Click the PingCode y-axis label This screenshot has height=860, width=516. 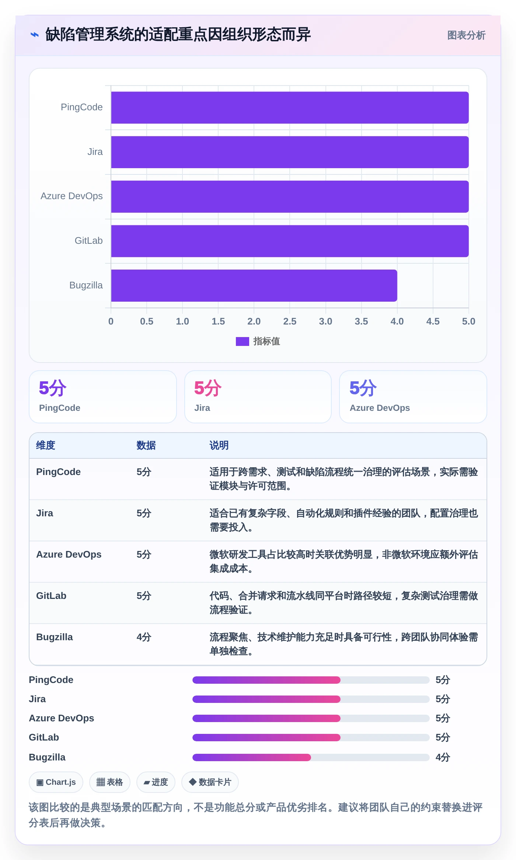click(81, 107)
